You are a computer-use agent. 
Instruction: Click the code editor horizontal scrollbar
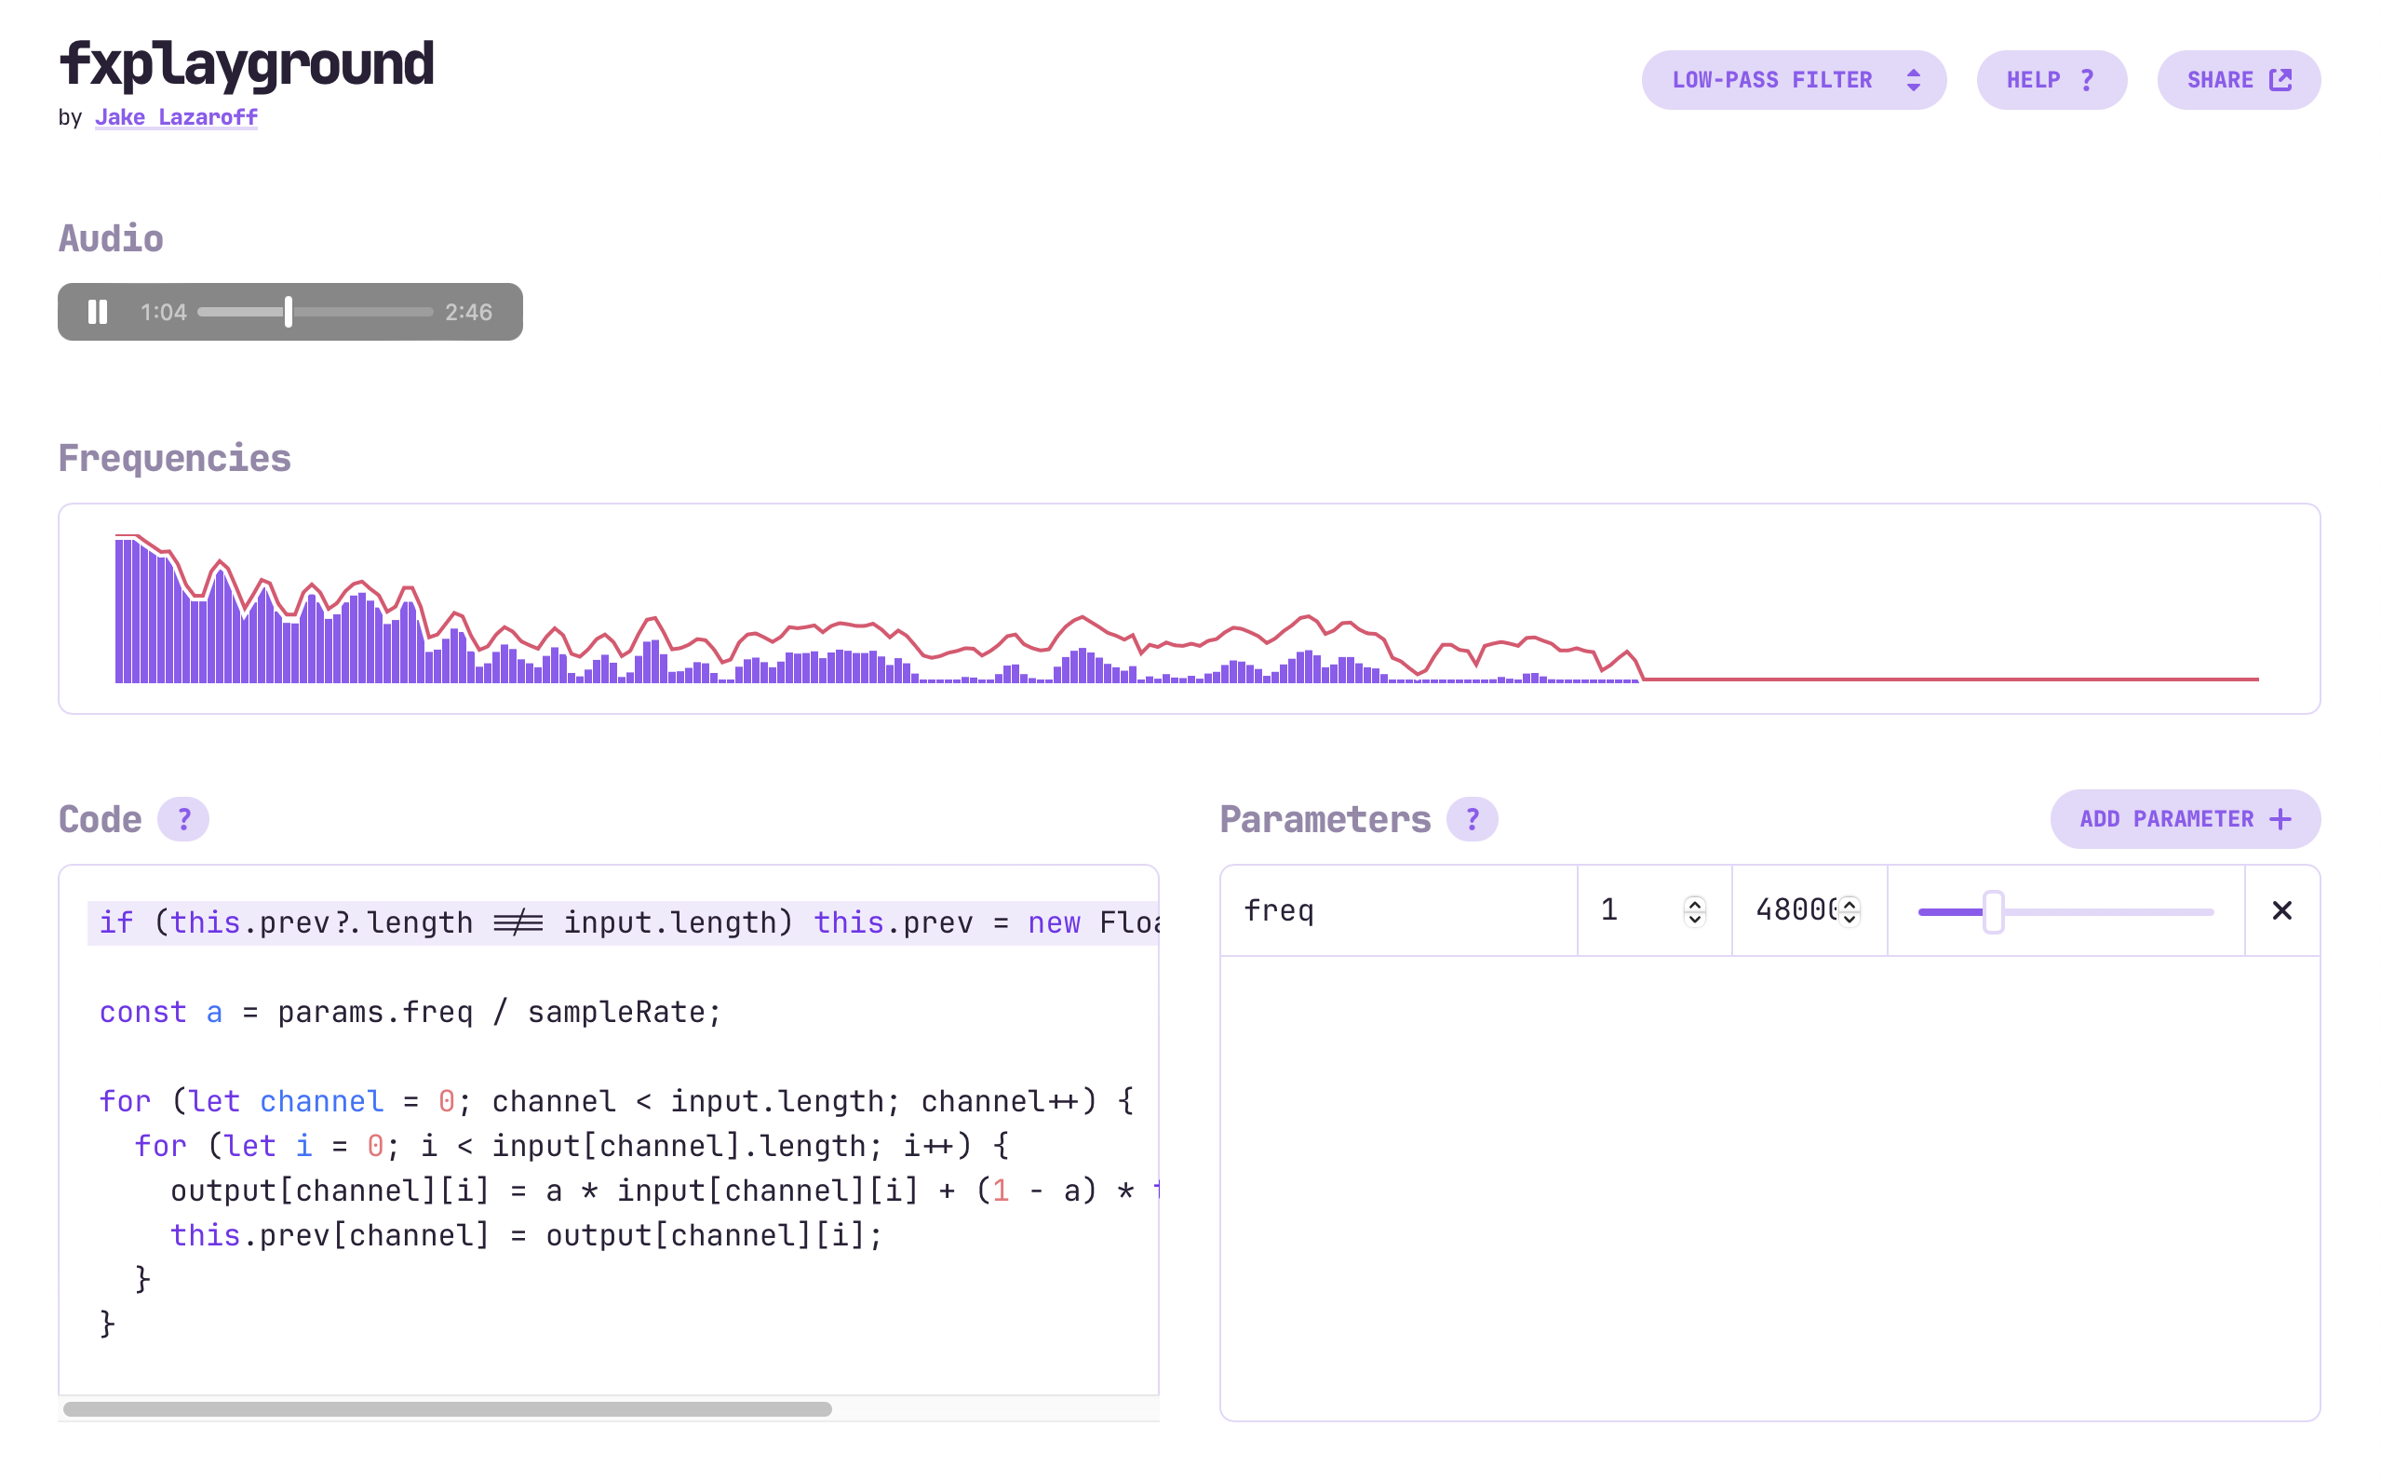447,1409
